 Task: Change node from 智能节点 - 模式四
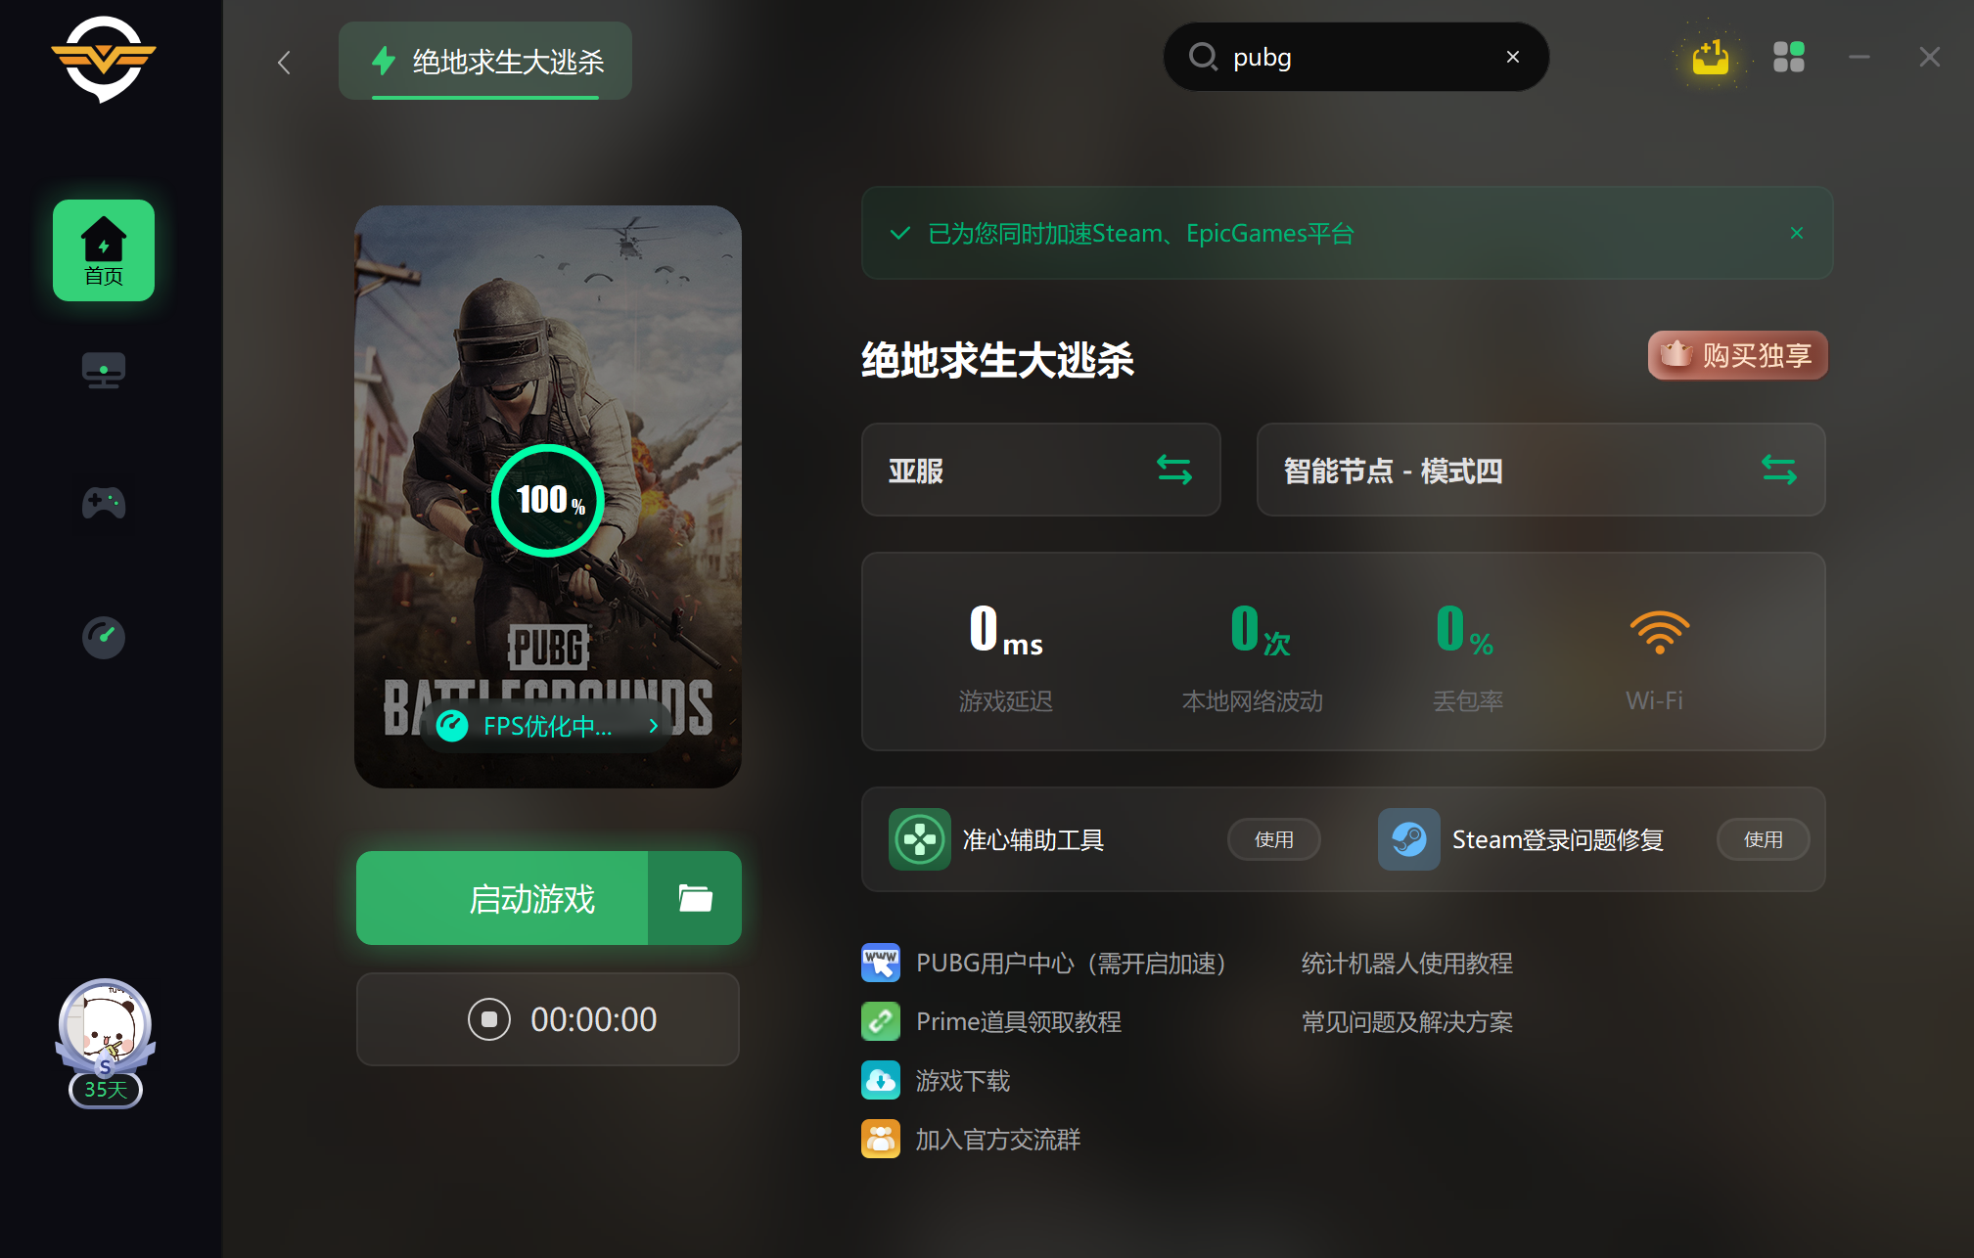(1777, 470)
